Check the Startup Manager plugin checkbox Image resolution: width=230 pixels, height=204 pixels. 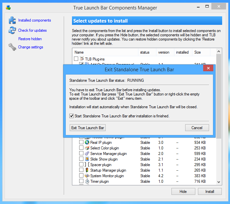81,170
